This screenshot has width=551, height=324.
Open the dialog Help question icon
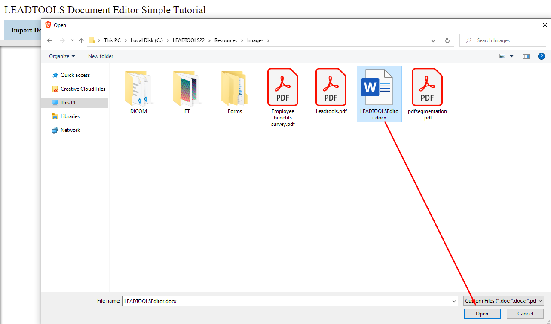click(542, 56)
